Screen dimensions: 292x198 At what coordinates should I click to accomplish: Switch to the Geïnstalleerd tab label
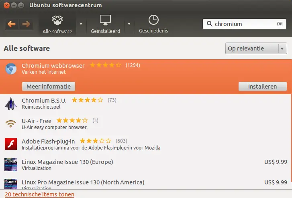tap(105, 31)
